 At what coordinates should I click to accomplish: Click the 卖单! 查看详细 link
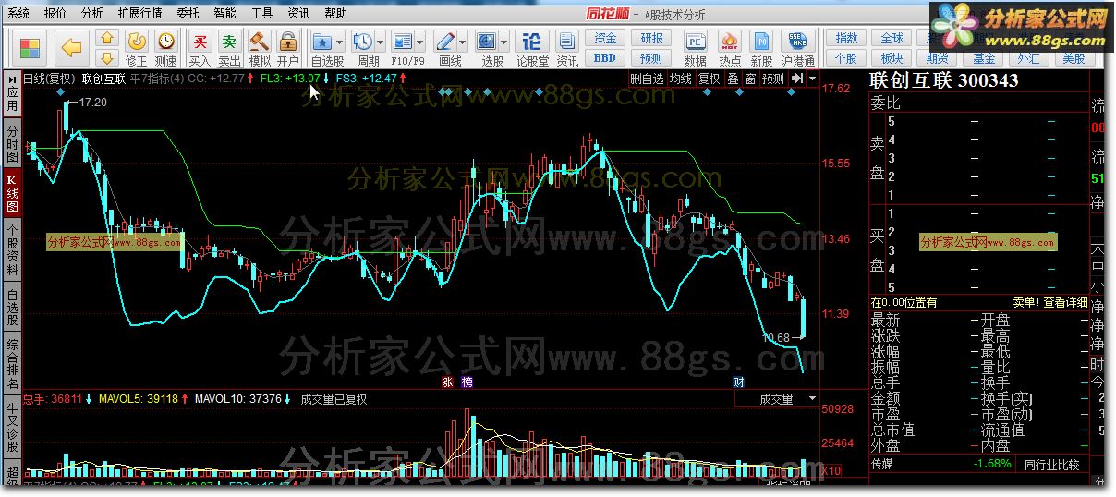pyautogui.click(x=1050, y=302)
